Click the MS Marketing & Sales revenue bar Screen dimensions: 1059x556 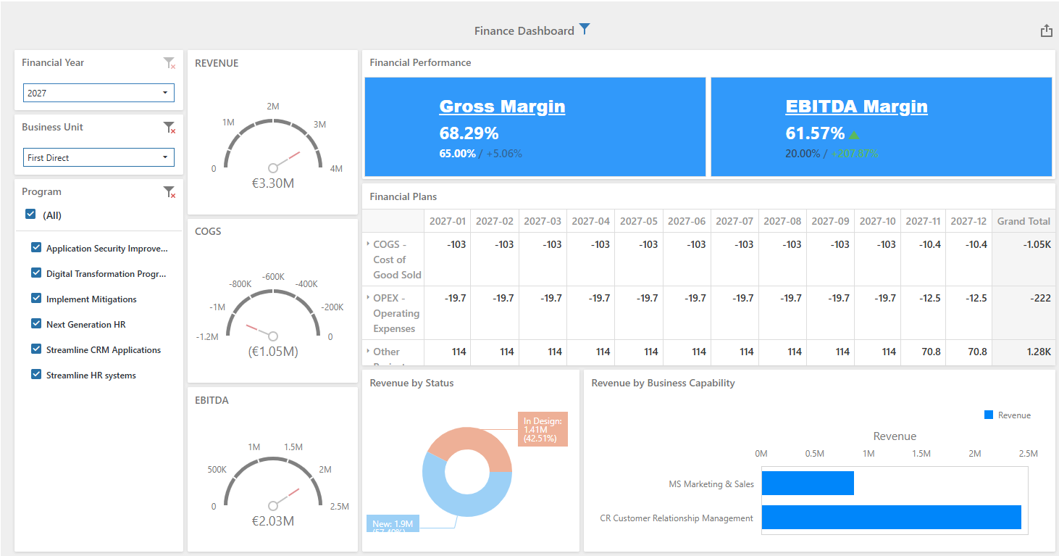808,484
